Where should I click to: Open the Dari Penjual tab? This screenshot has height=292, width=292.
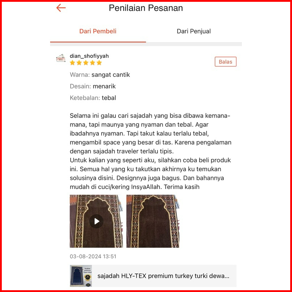click(194, 31)
